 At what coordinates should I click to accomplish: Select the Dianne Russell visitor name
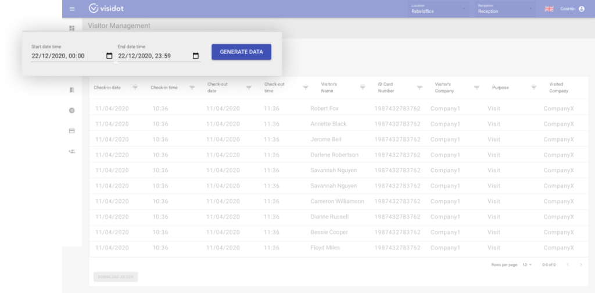[329, 217]
